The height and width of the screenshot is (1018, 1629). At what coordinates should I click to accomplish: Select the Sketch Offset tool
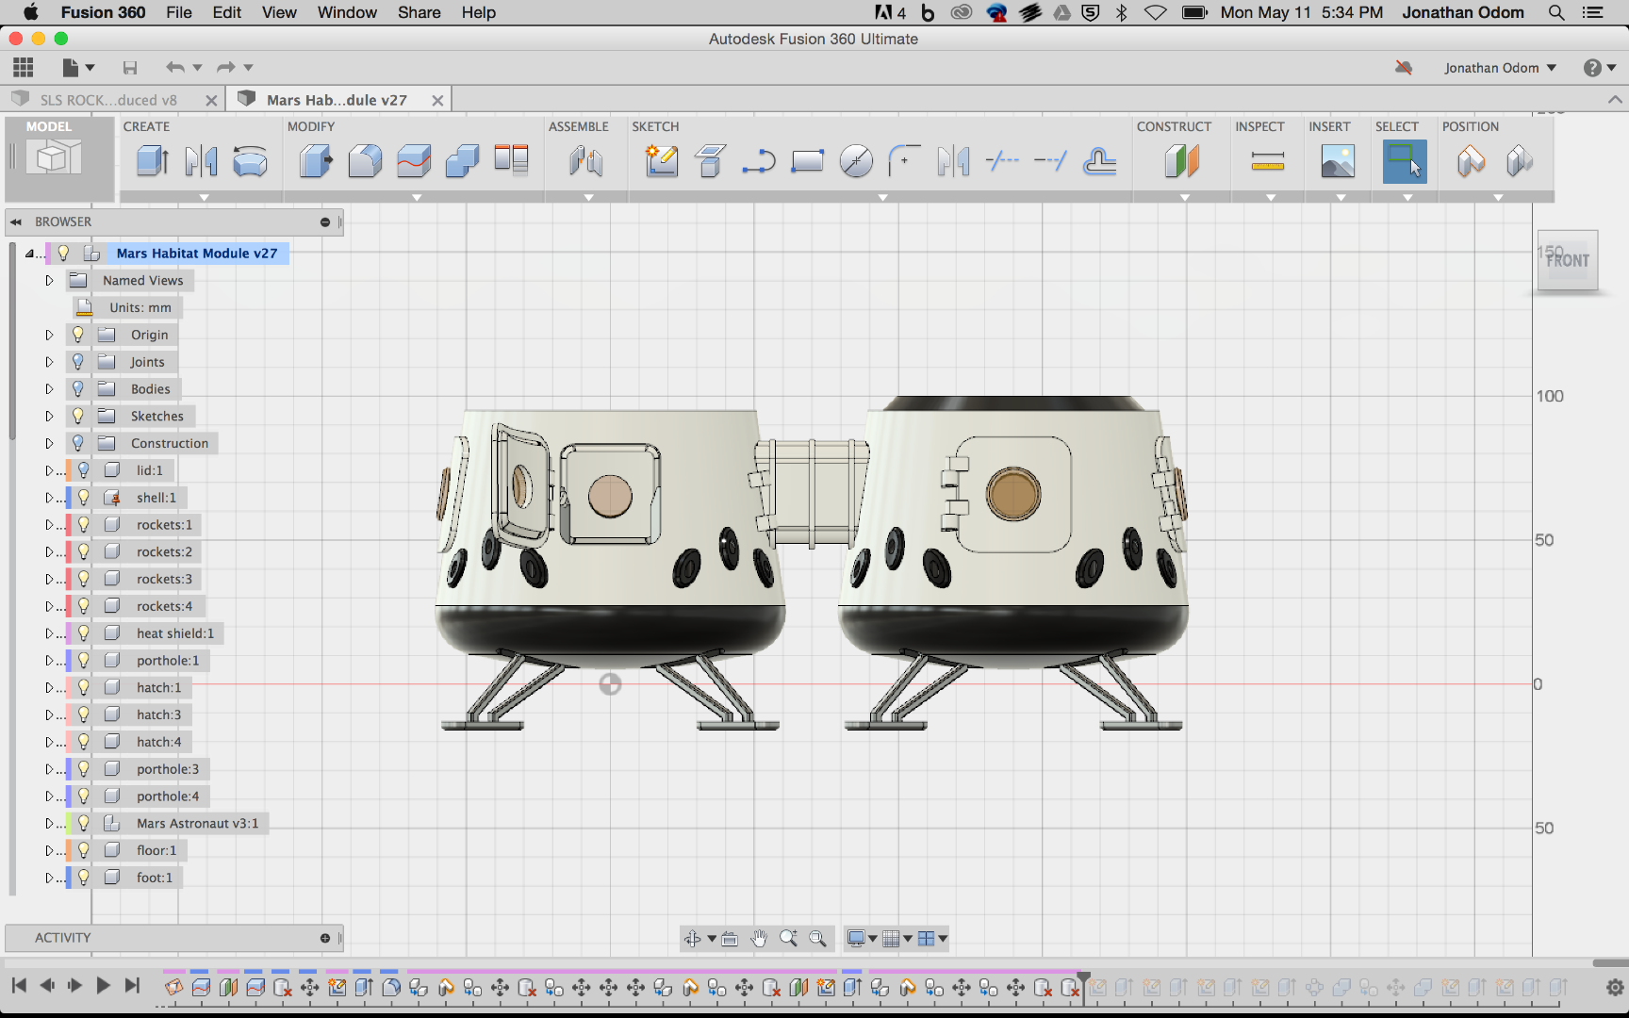click(1099, 161)
